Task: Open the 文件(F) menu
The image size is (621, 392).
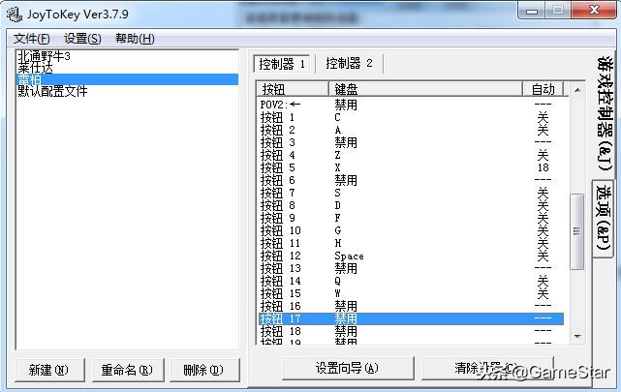Action: 31,39
